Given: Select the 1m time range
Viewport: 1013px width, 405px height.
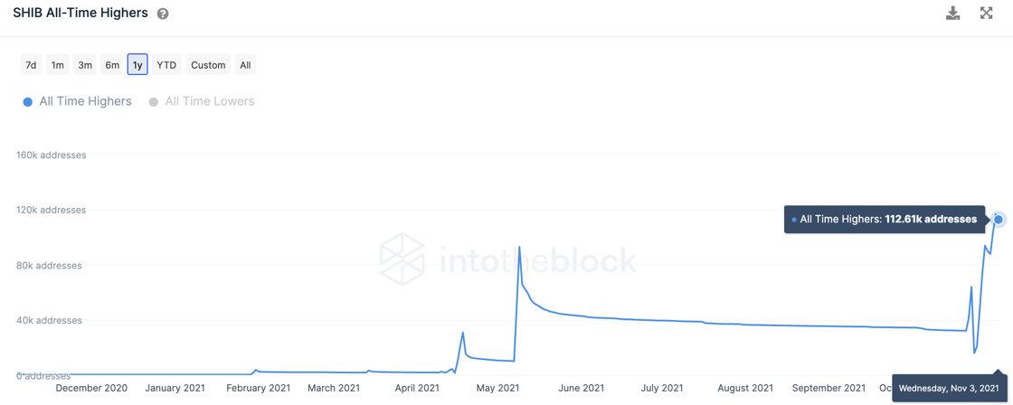Looking at the screenshot, I should click(57, 65).
